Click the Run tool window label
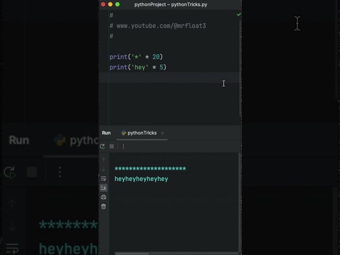Viewport: 340px width, 255px height. (x=106, y=133)
